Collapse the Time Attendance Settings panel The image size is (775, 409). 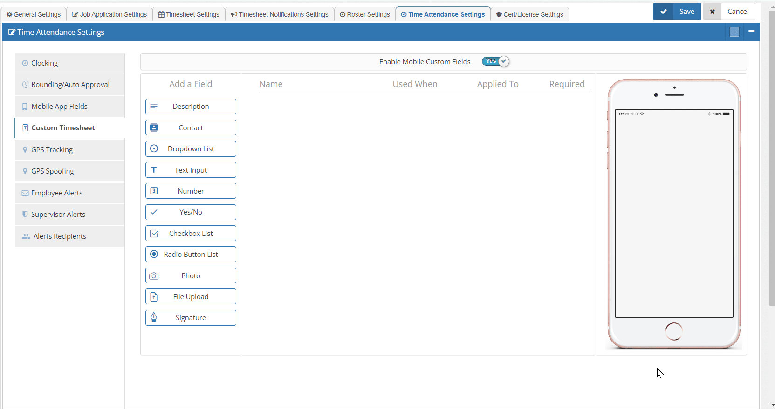pyautogui.click(x=751, y=31)
